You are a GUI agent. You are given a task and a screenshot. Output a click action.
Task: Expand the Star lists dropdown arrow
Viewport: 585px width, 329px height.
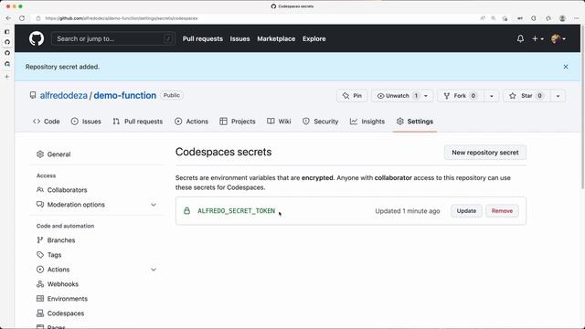(558, 96)
